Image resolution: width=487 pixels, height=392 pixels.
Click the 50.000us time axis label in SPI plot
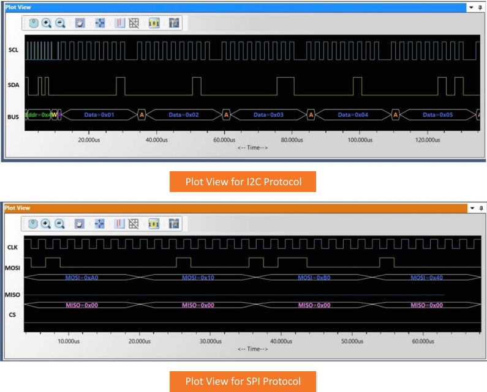pos(352,341)
